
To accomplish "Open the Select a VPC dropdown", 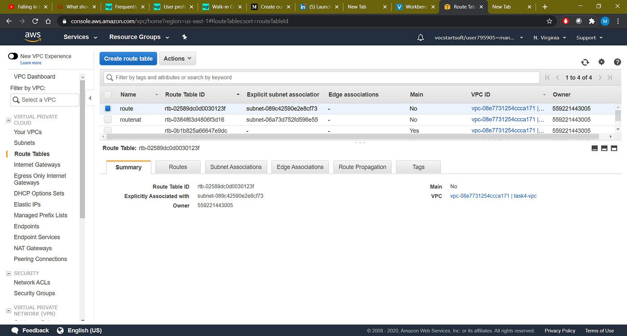I will tap(44, 99).
